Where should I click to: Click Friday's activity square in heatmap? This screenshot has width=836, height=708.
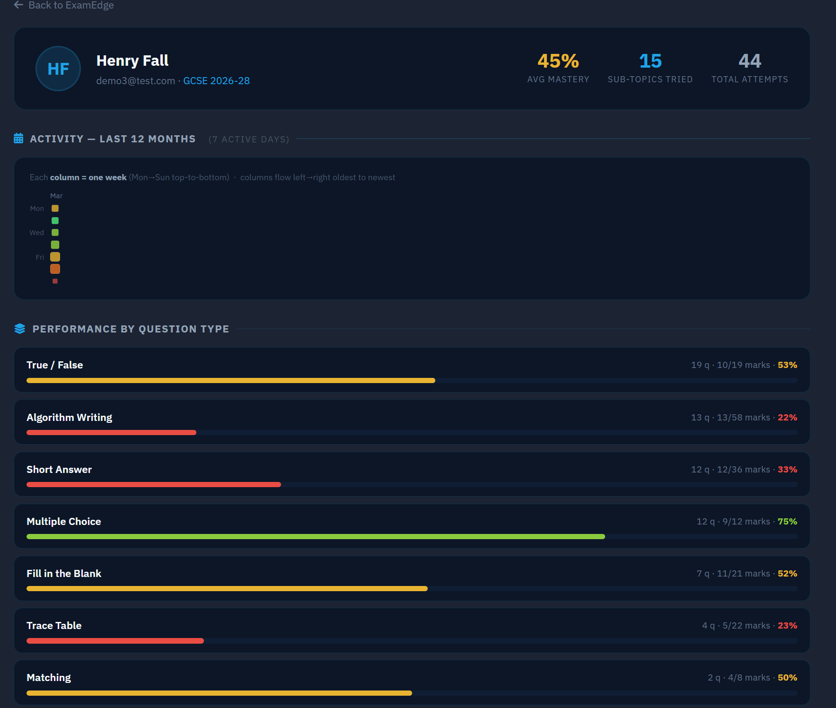(55, 257)
